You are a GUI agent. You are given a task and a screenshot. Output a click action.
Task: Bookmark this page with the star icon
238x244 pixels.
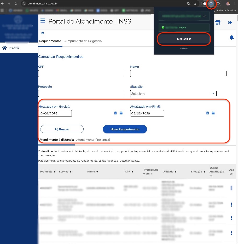click(x=195, y=4)
